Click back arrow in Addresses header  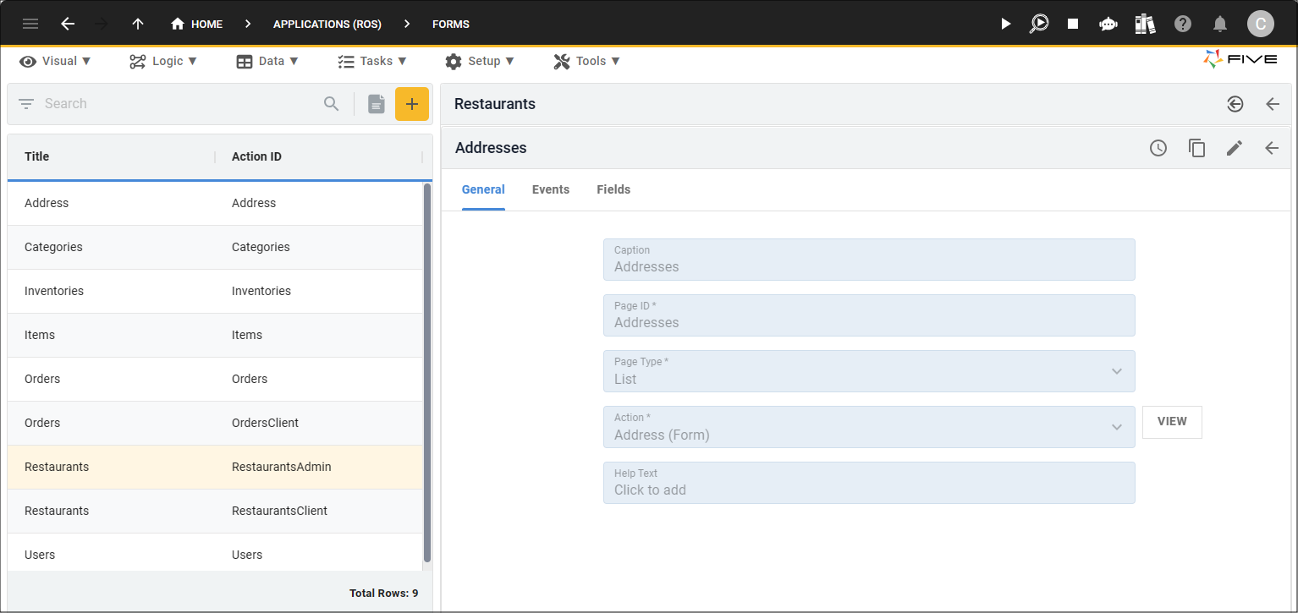[x=1272, y=148]
